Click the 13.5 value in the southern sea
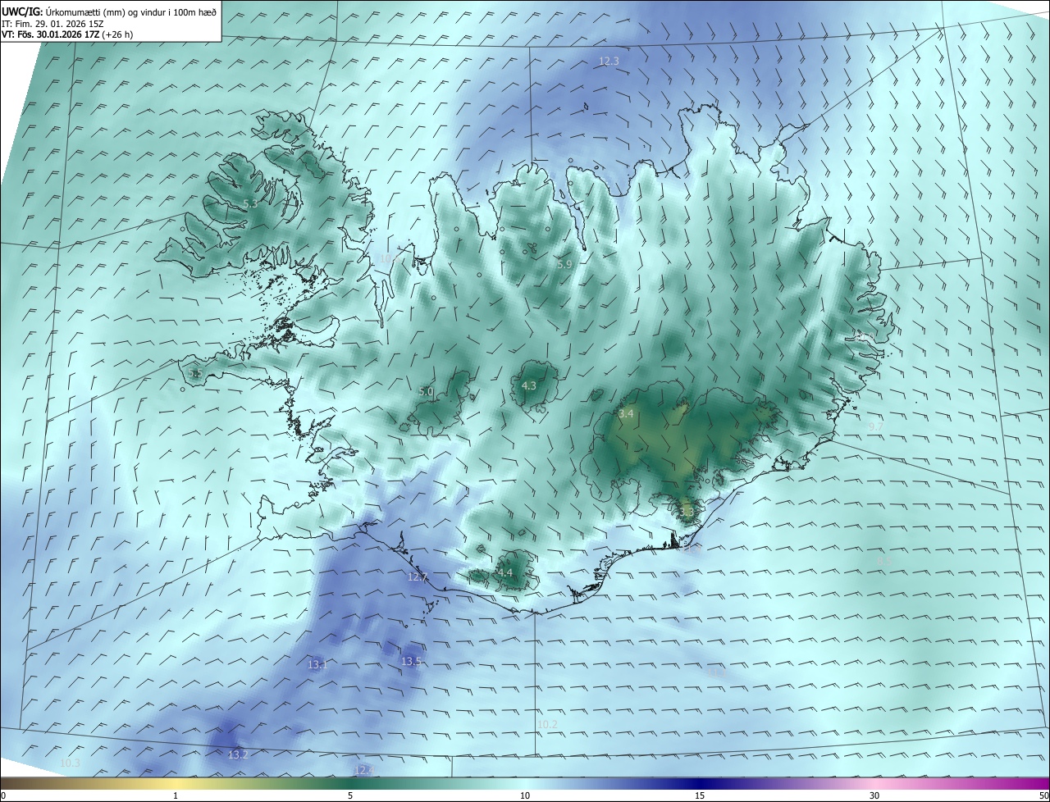The width and height of the screenshot is (1050, 802). click(x=411, y=661)
